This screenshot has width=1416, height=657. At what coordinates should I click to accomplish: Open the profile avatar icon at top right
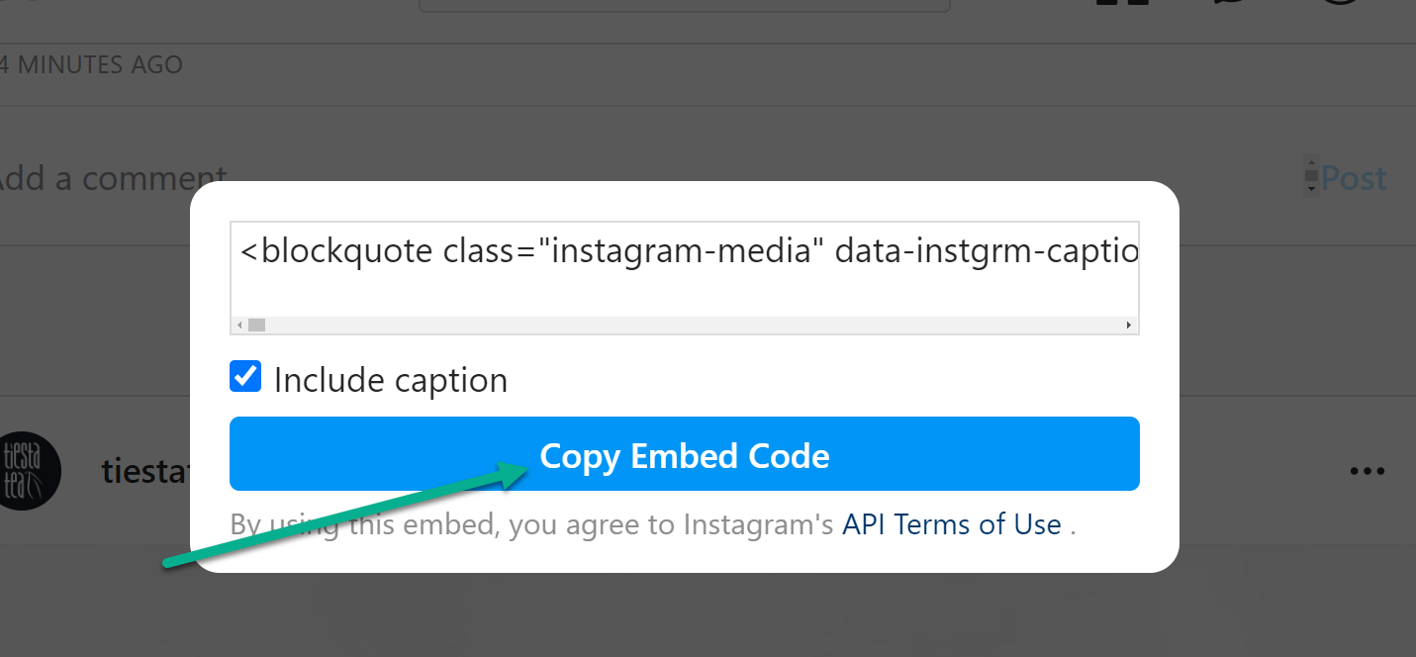(1339, 5)
